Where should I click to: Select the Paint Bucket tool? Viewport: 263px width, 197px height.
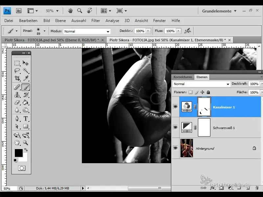point(26,102)
